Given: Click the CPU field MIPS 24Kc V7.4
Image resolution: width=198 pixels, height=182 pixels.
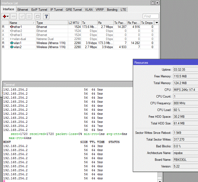Looking at the screenshot, I should (x=185, y=90).
